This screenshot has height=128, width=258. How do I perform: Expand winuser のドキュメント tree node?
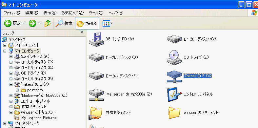coord(11,113)
